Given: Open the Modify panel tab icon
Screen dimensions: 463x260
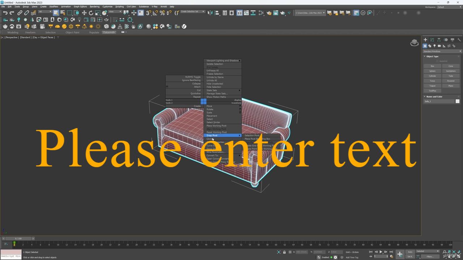Looking at the screenshot, I should (x=432, y=40).
